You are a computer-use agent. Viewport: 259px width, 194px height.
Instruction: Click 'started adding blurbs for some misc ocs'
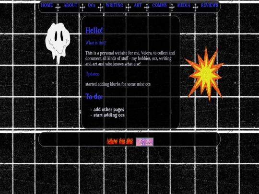pos(118,84)
